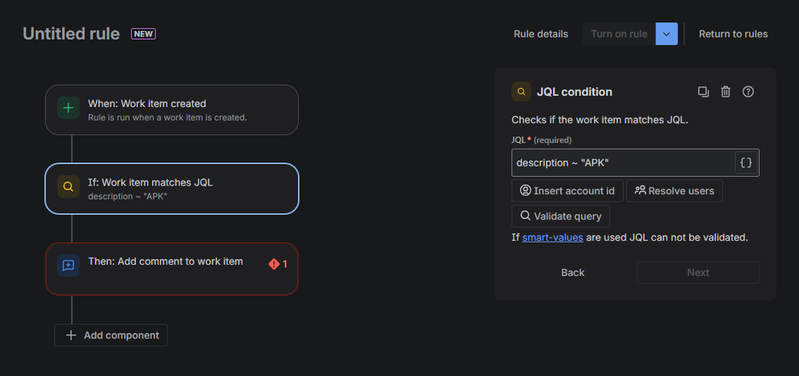Select the When: Work item created trigger

(171, 110)
